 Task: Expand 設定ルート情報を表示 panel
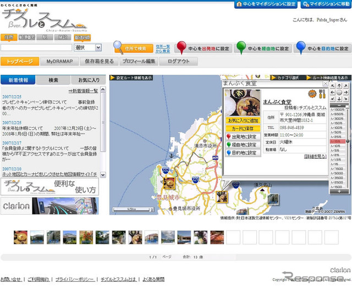point(131,78)
